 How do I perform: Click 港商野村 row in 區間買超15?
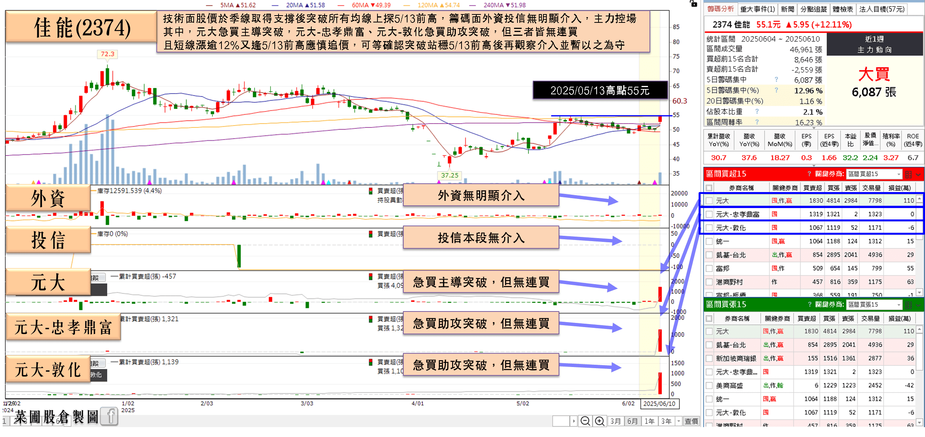[x=810, y=282]
